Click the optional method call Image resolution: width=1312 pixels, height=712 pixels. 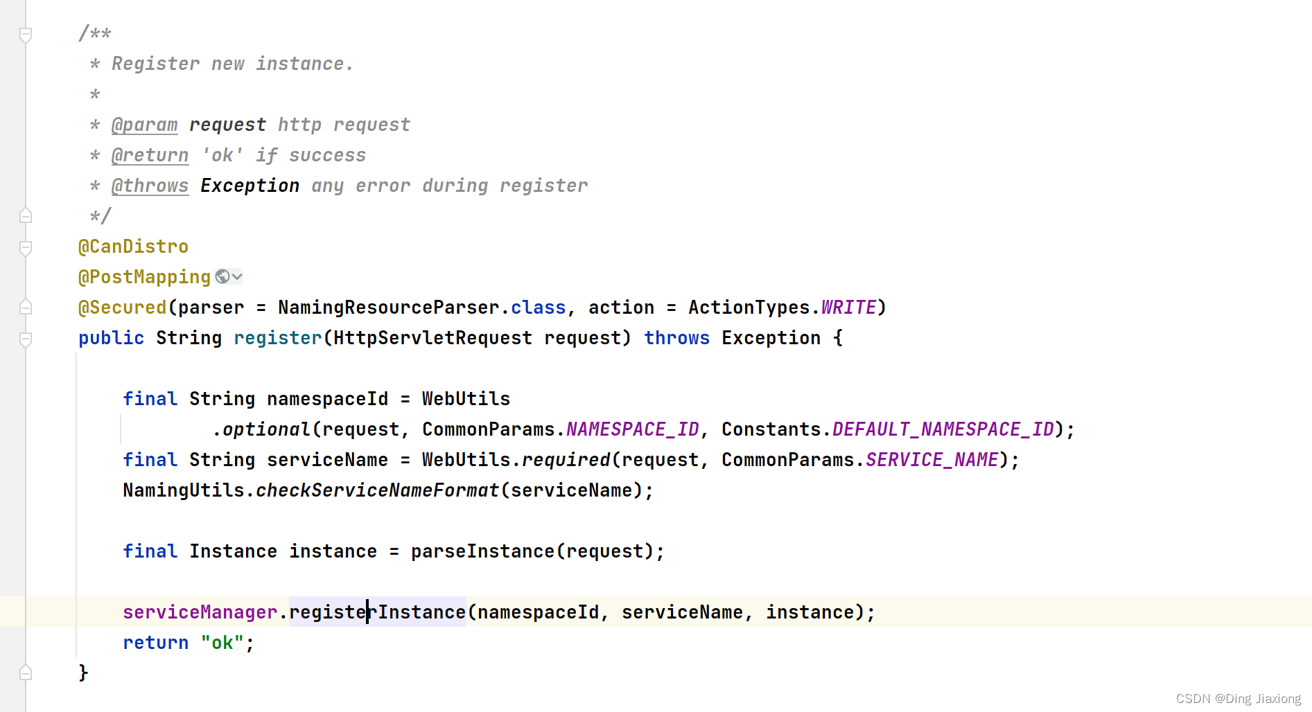tap(266, 429)
